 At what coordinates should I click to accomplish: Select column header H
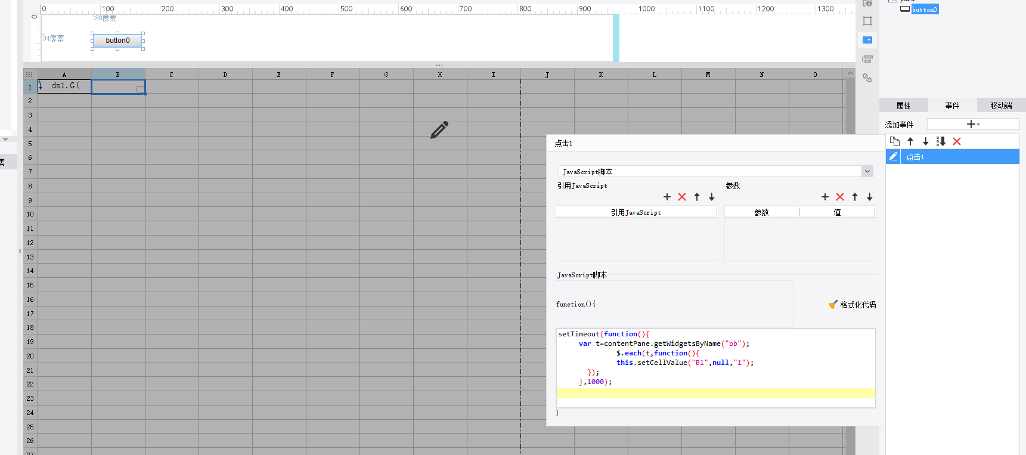click(440, 75)
